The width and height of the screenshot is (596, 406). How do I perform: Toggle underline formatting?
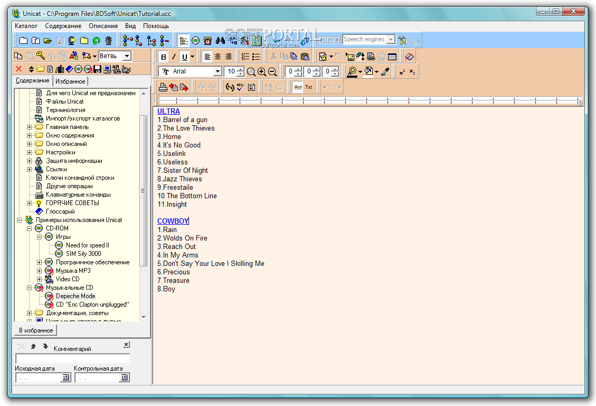pyautogui.click(x=184, y=57)
